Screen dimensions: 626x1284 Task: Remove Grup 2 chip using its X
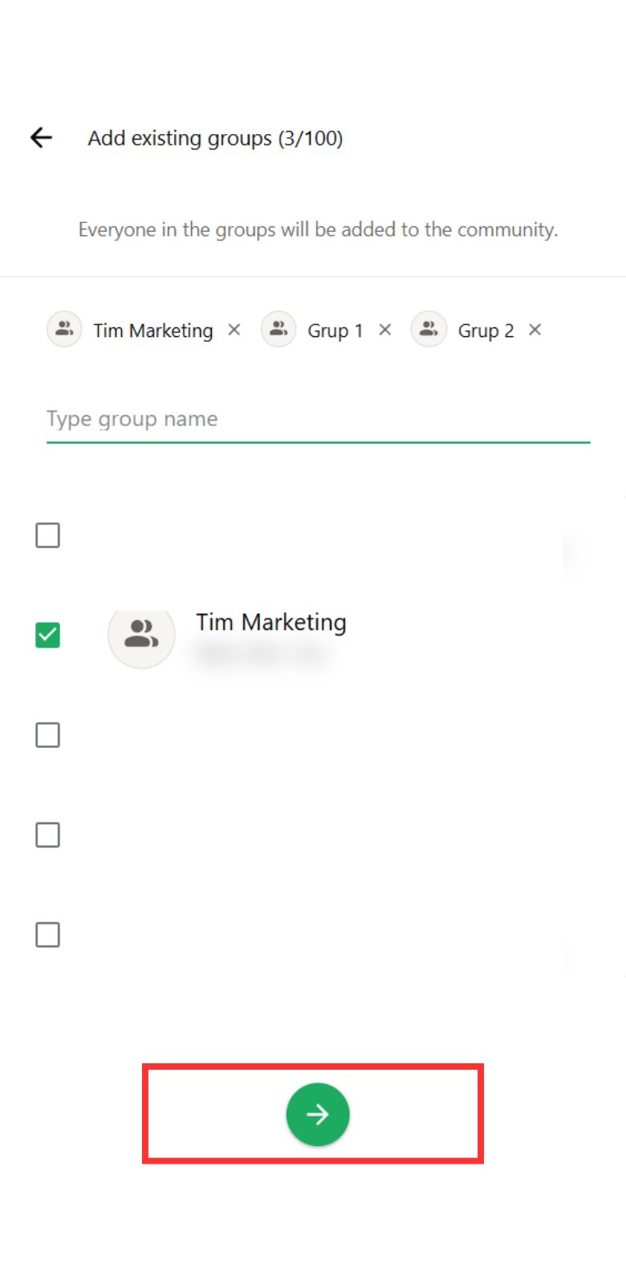(535, 330)
